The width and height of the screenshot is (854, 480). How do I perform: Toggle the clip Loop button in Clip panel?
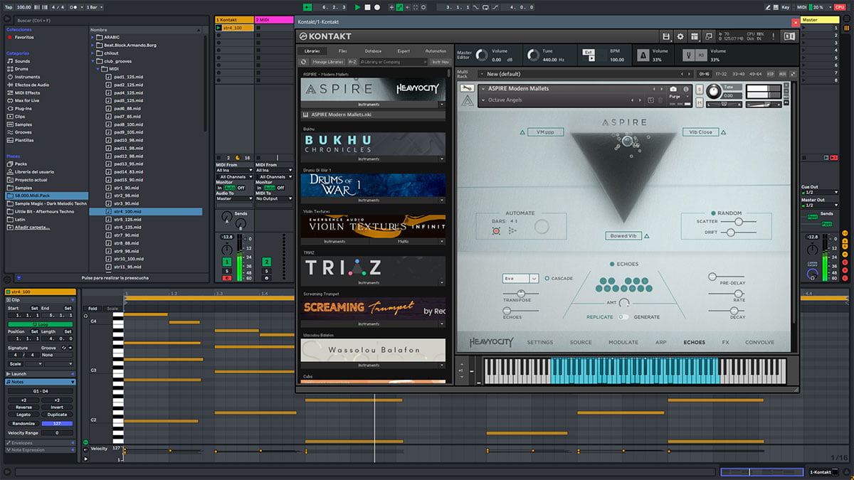pyautogui.click(x=40, y=324)
